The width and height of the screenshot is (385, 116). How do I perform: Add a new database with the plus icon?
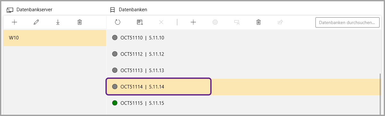(193, 22)
